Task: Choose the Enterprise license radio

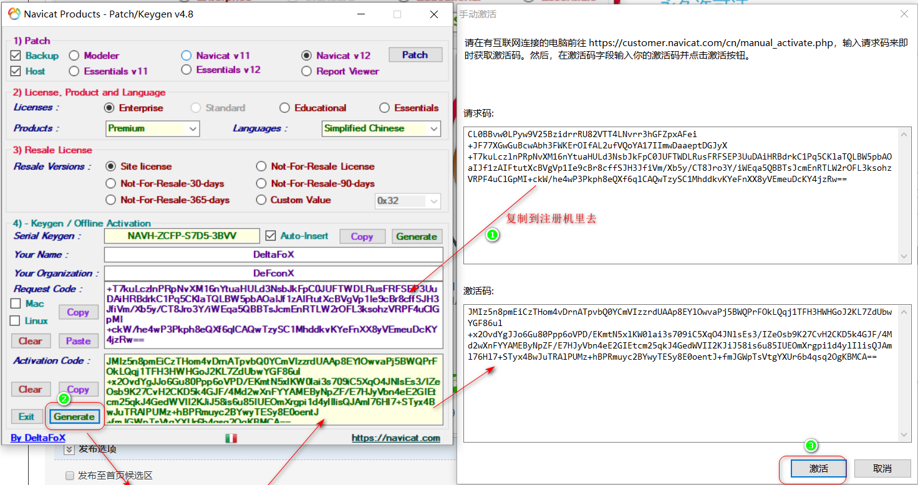Action: pyautogui.click(x=110, y=108)
